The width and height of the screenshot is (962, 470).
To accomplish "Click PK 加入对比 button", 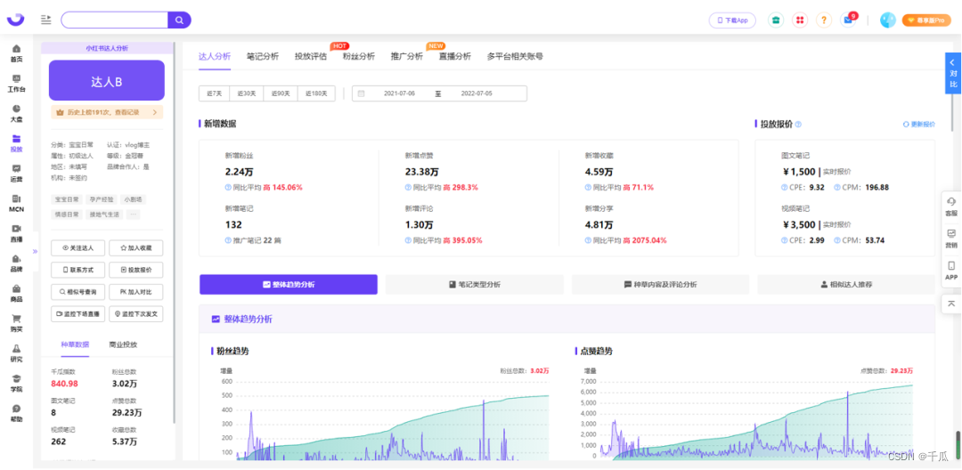I will click(x=136, y=292).
